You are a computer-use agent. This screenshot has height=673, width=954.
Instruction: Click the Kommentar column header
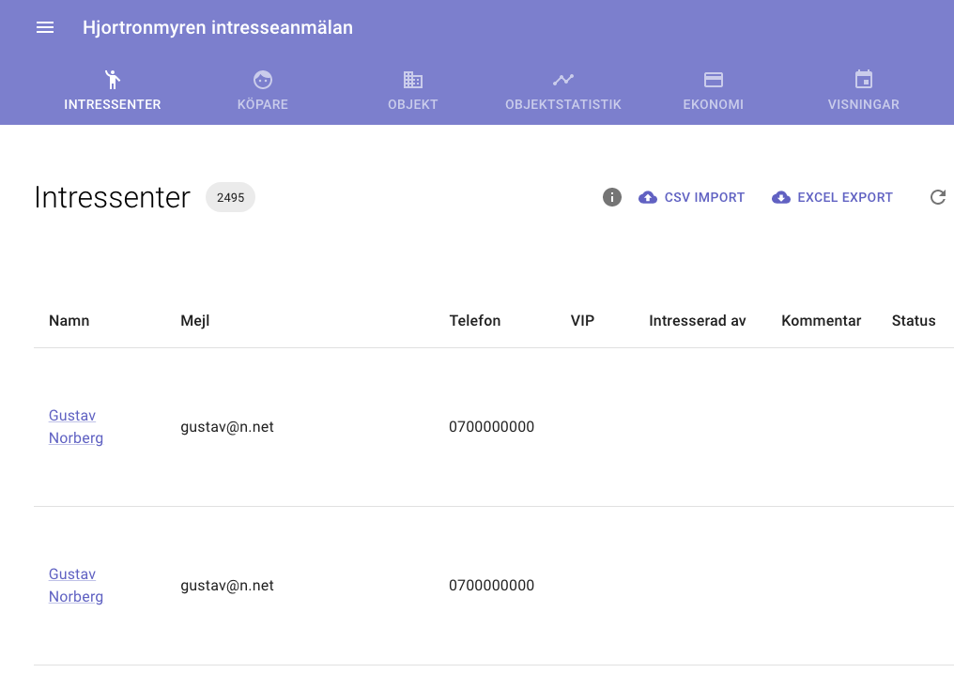point(821,321)
